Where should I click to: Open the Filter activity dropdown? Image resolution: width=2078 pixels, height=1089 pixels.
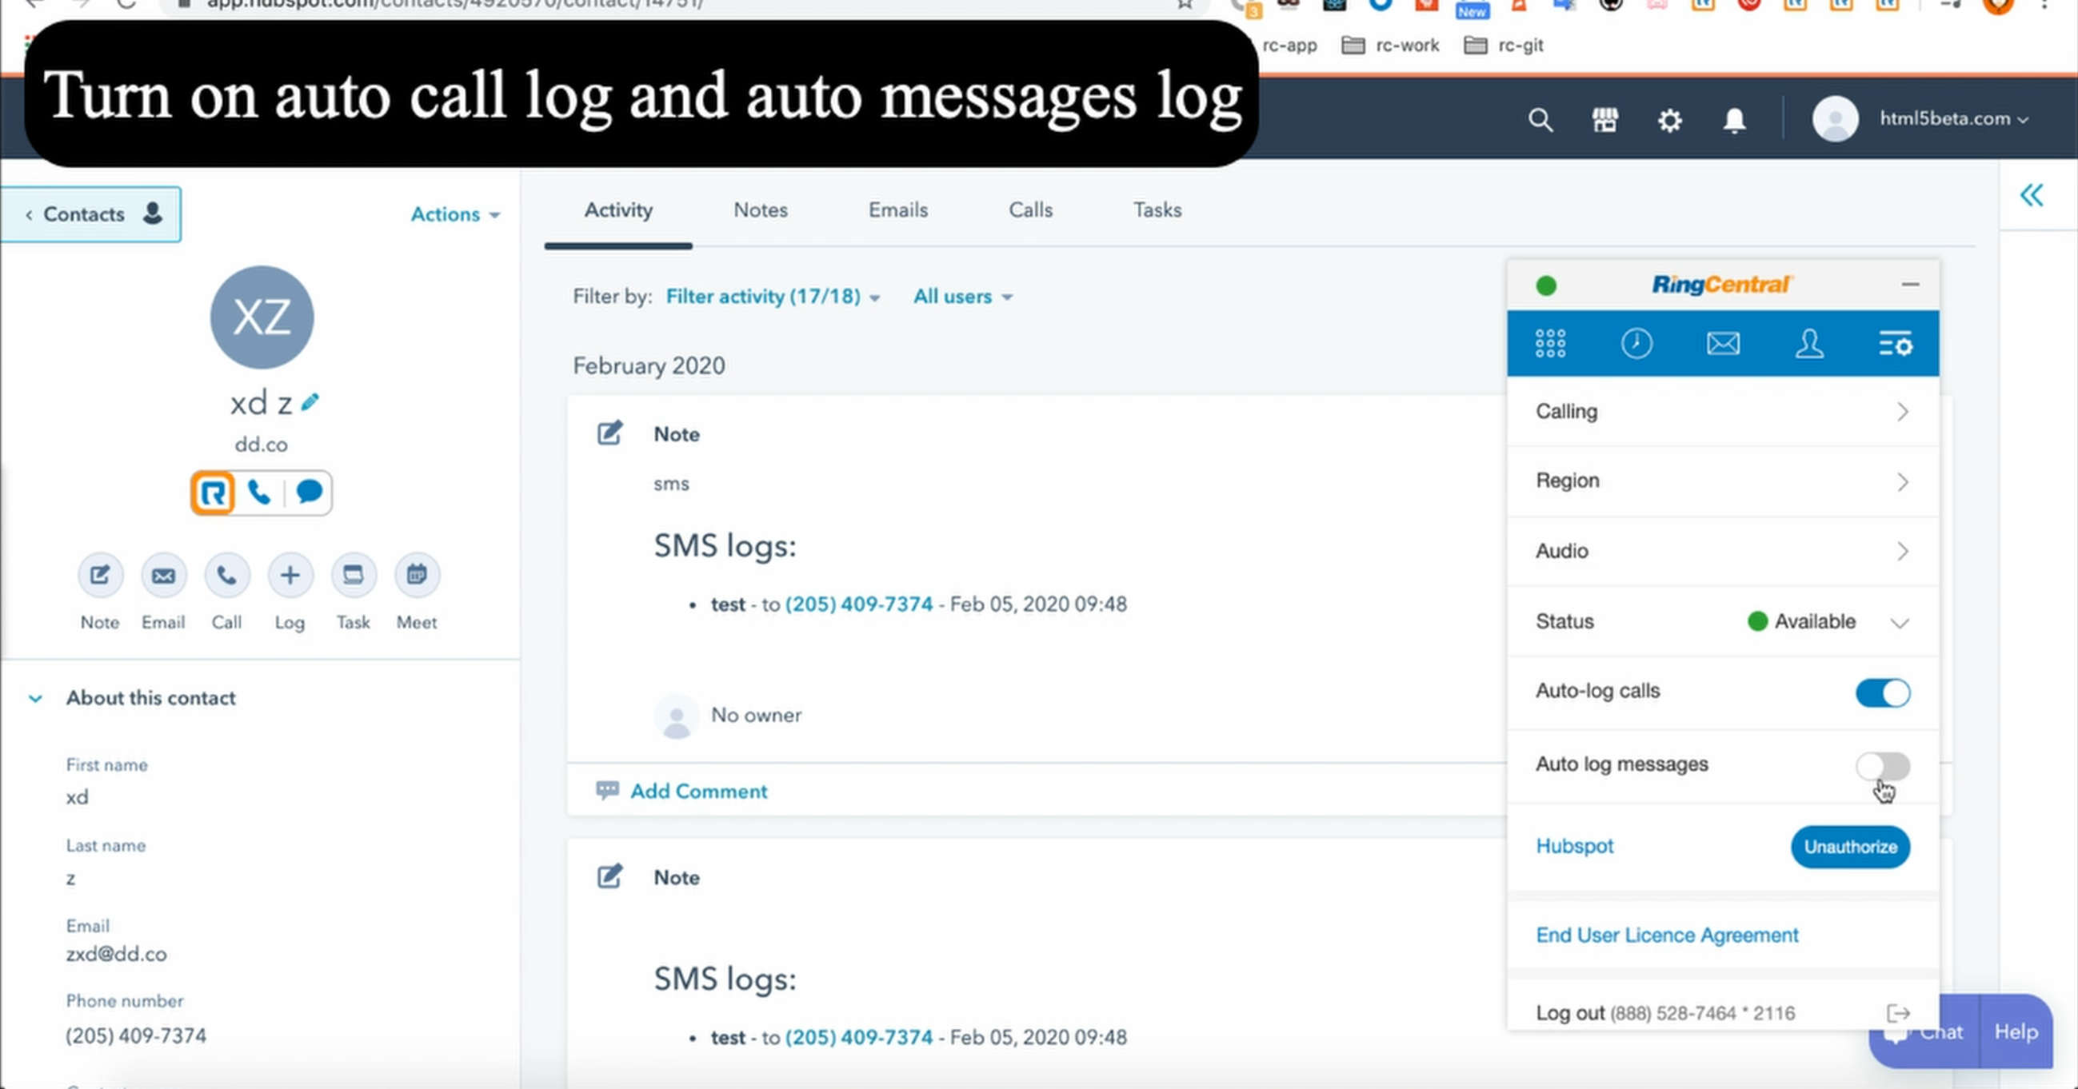click(773, 297)
